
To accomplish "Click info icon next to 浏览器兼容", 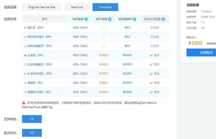I will 134,19.
